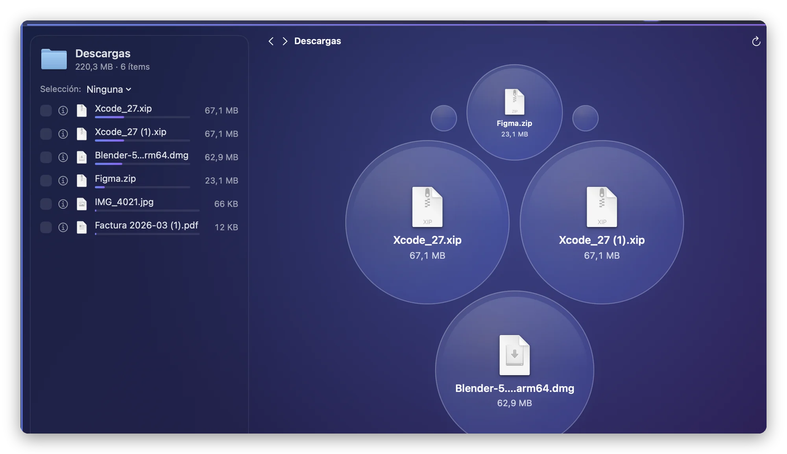Screen dimensions: 787x454
Task: Click the Descargas breadcrumb title
Action: pyautogui.click(x=318, y=41)
